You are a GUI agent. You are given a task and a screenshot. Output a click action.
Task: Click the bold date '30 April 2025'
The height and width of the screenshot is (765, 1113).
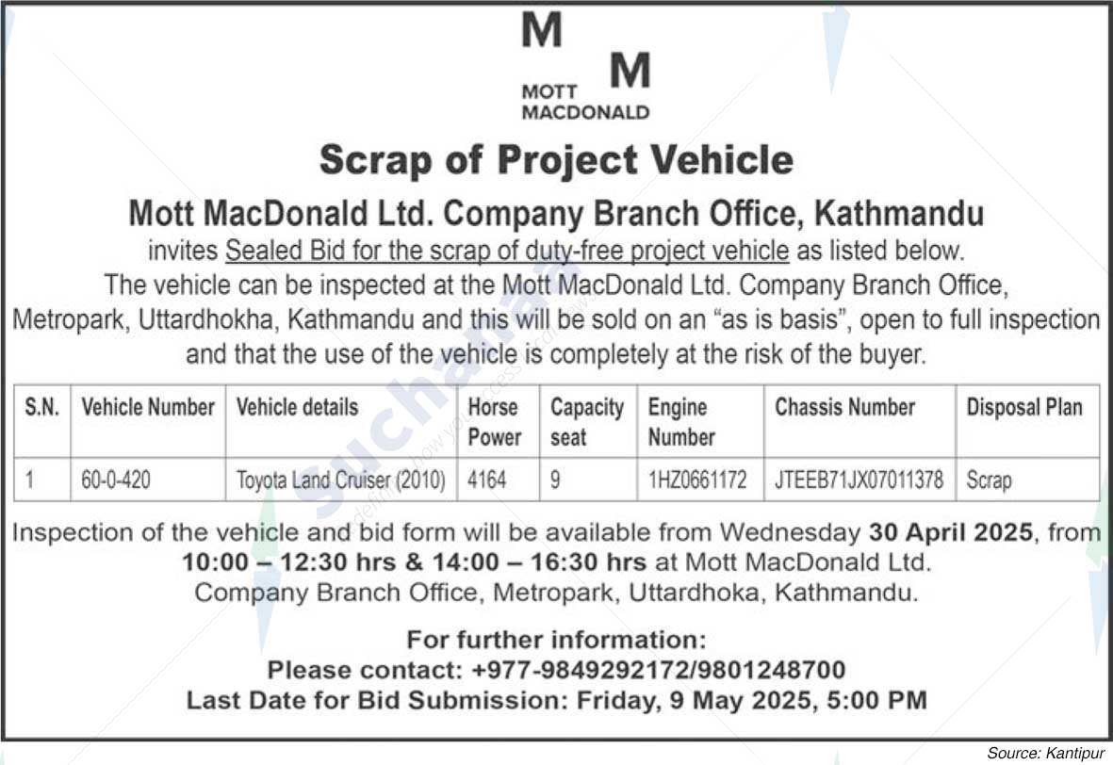[951, 532]
